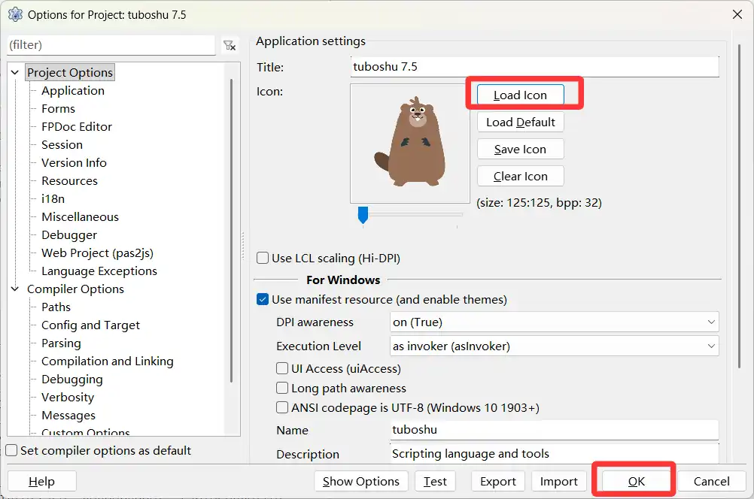The height and width of the screenshot is (499, 754).
Task: Click the groundhog icon preview image
Action: (410, 144)
